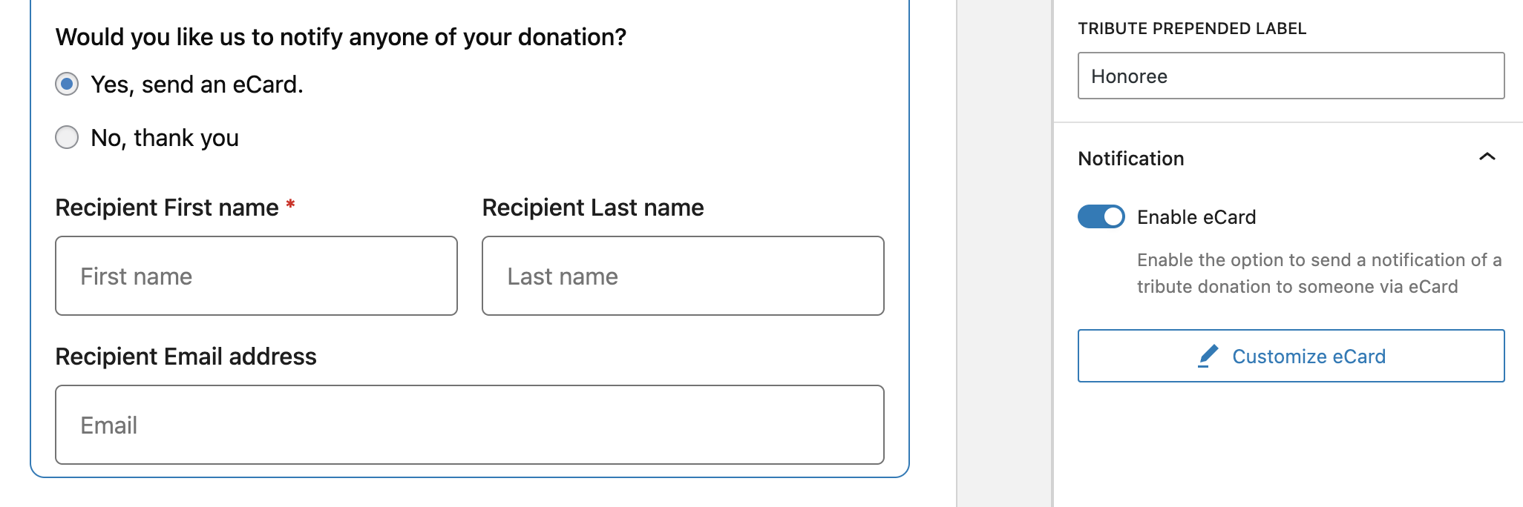
Task: Click the recipient Last name input
Action: pyautogui.click(x=683, y=276)
